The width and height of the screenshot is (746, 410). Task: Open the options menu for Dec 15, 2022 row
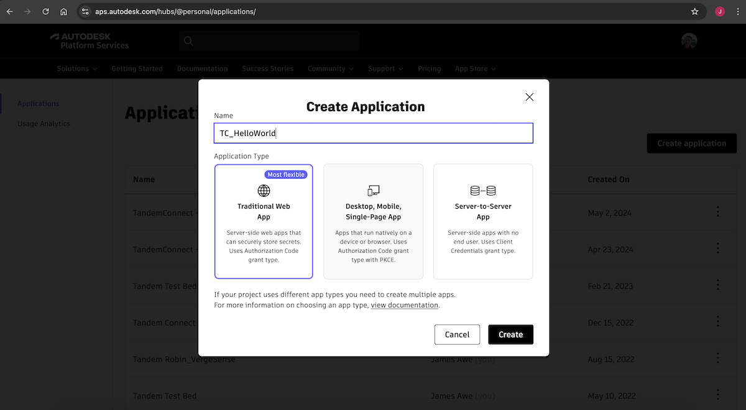718,322
